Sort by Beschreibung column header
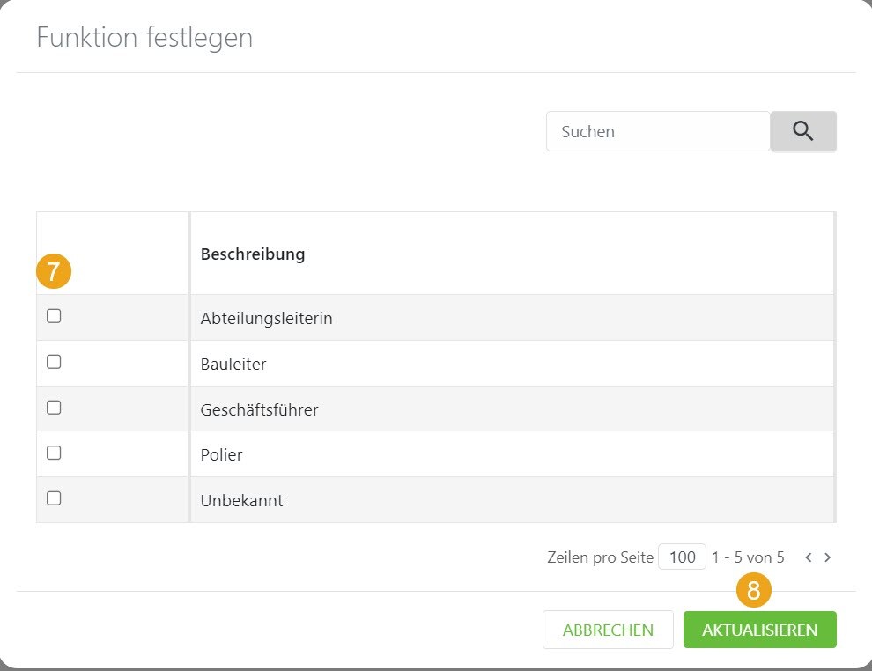The width and height of the screenshot is (872, 671). tap(253, 254)
